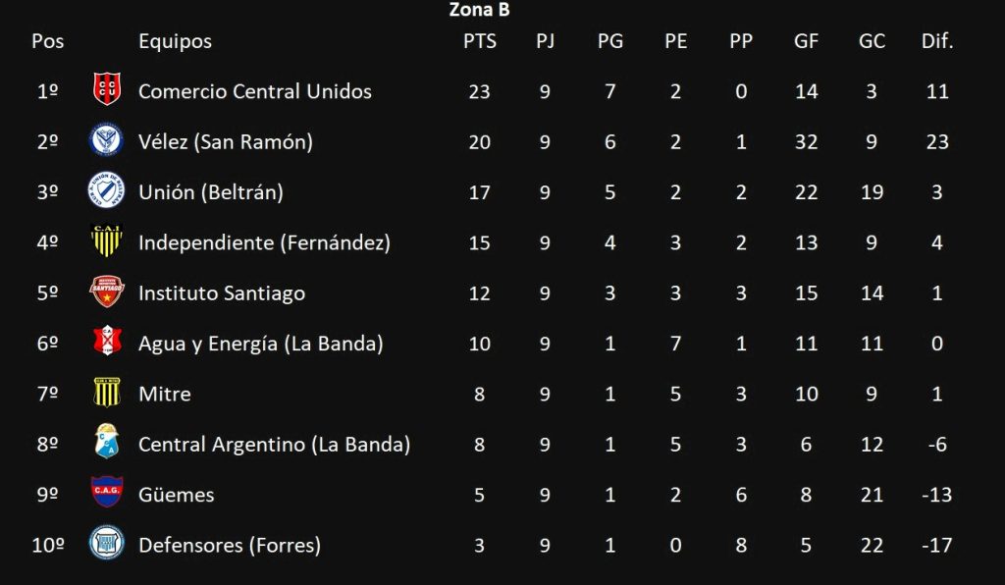The image size is (1005, 585).
Task: Click the Agua y Energía team crest
Action: pyautogui.click(x=106, y=341)
